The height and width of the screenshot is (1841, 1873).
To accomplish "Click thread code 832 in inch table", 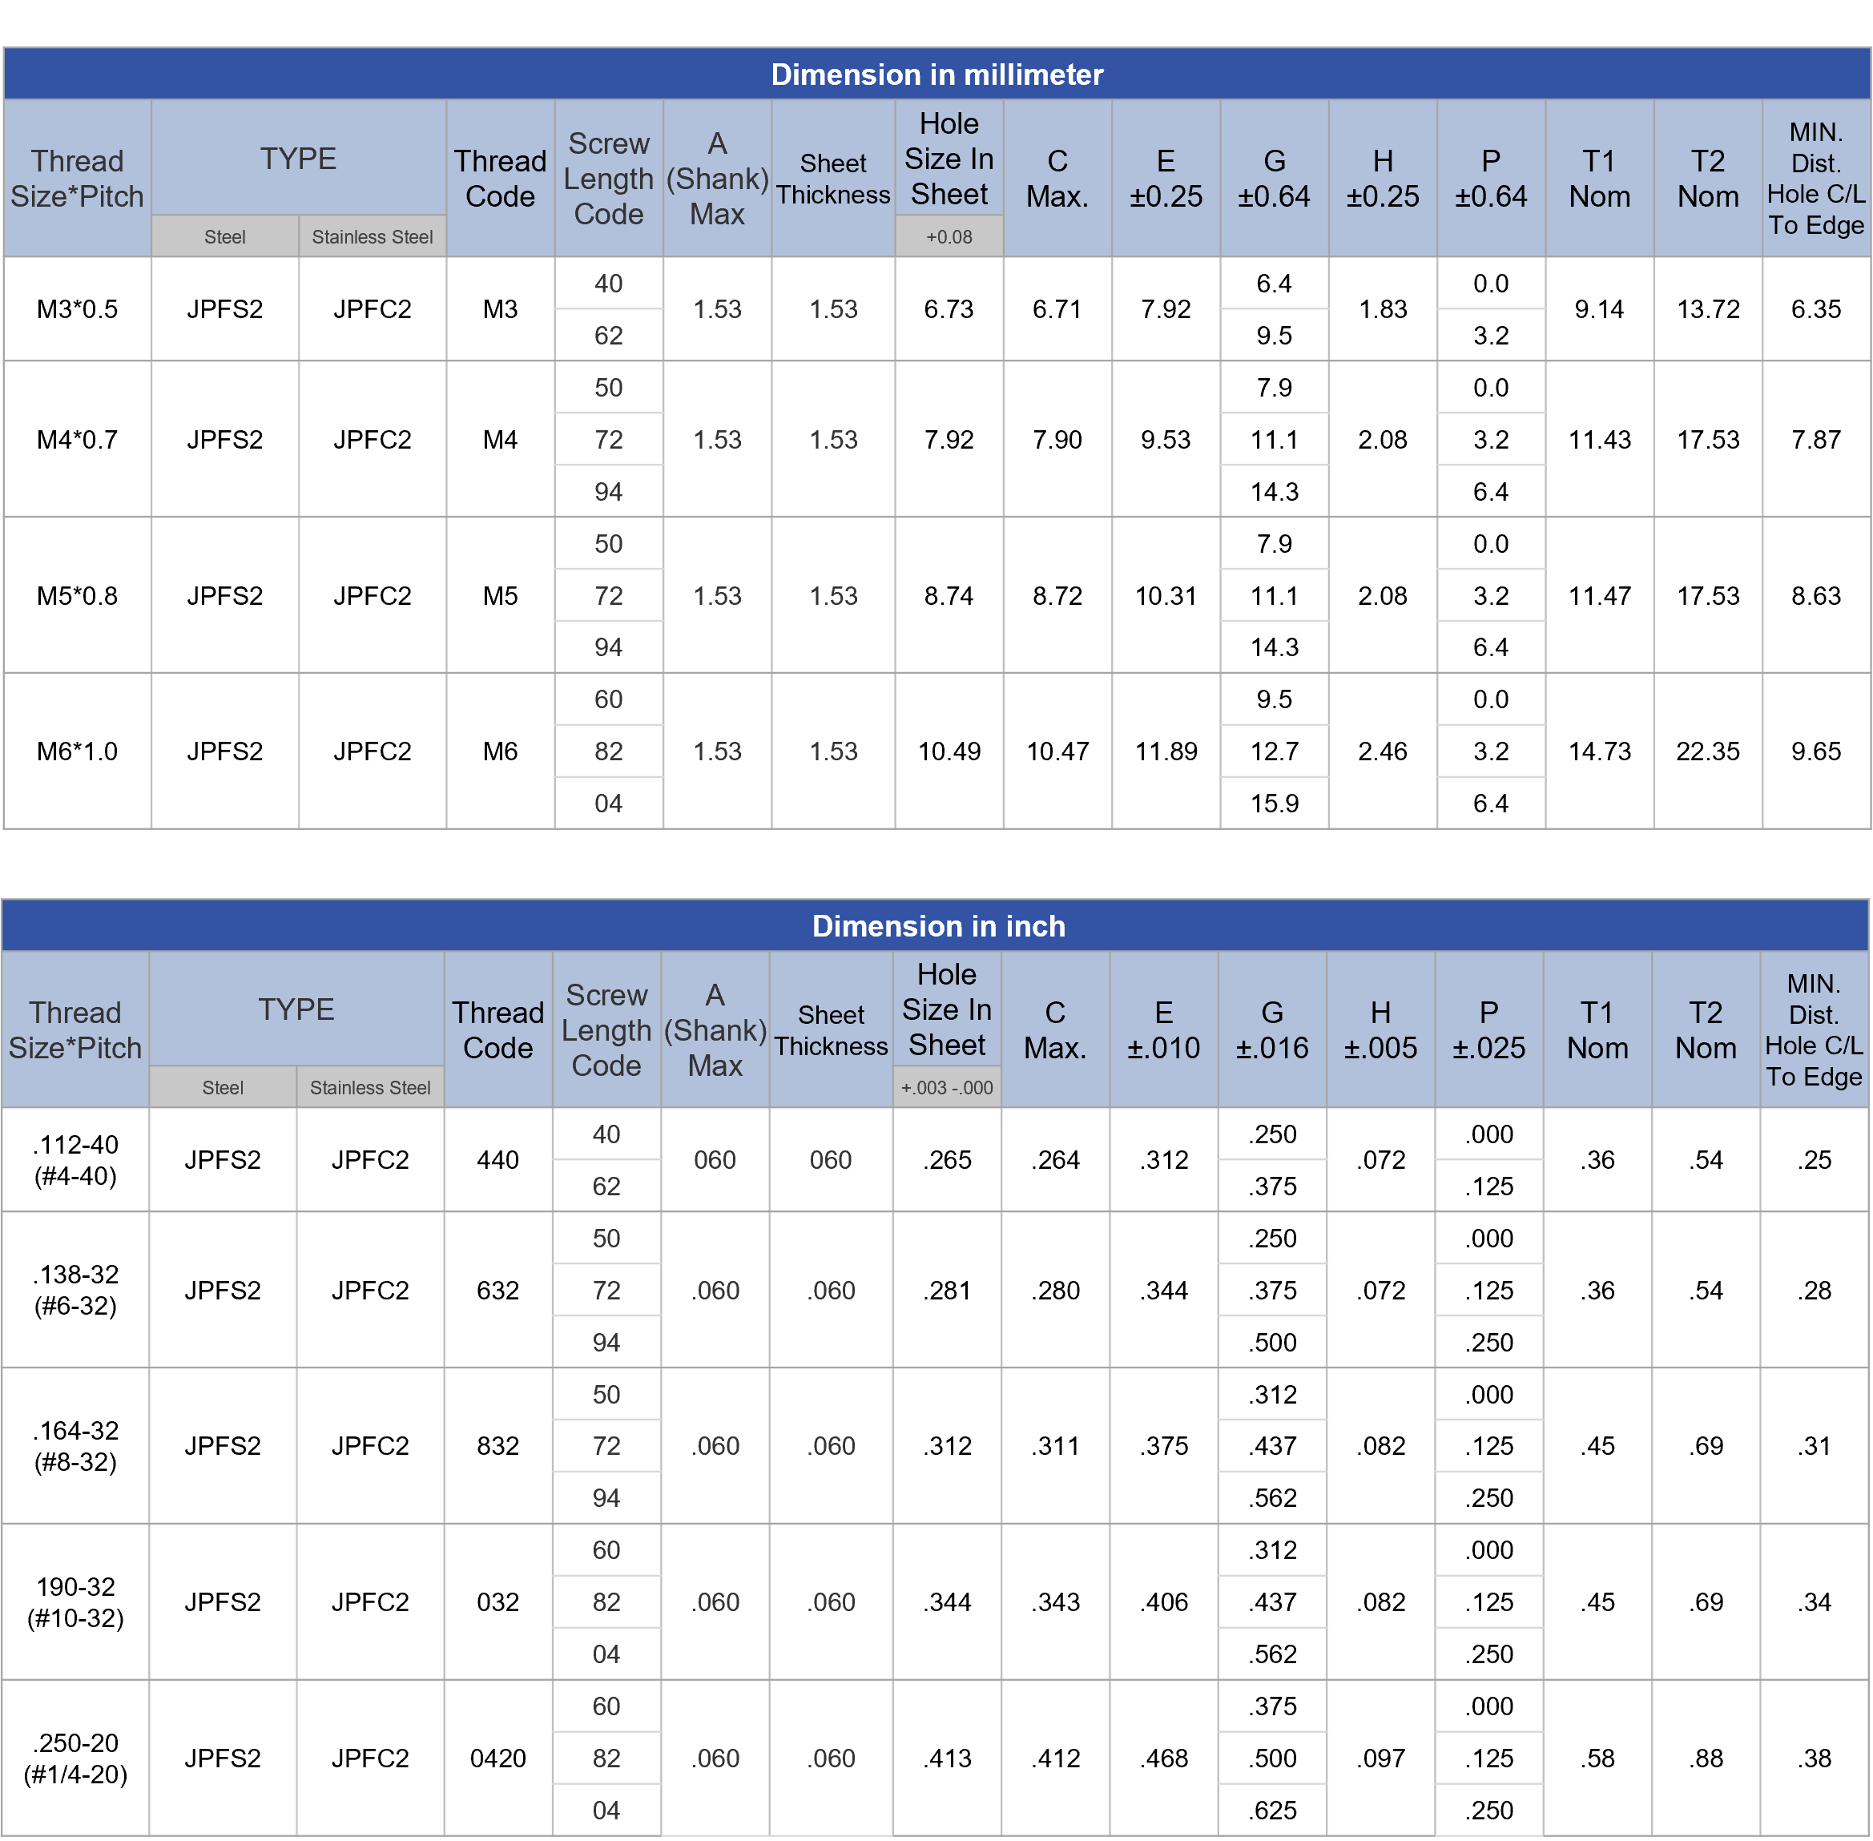I will pyautogui.click(x=498, y=1445).
